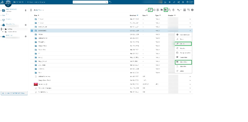Open Google Drive settings gear

point(26,25)
